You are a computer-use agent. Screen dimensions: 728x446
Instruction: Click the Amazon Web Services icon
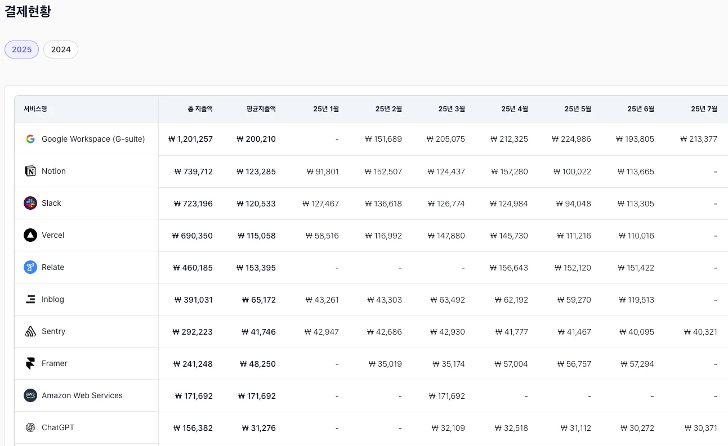[x=30, y=395]
